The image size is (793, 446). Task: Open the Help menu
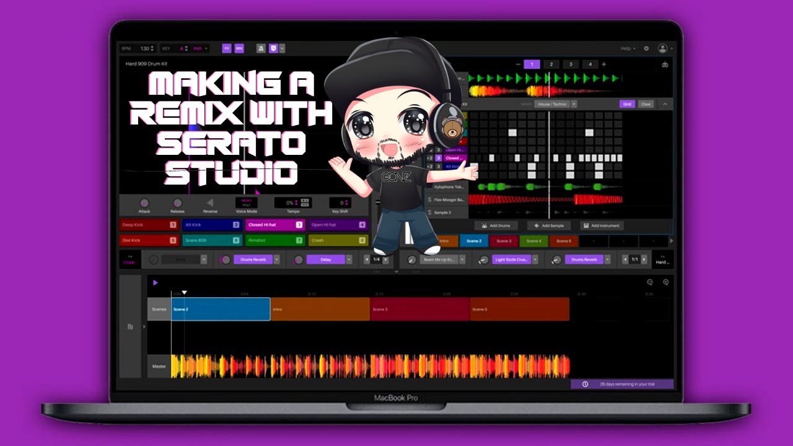(628, 48)
